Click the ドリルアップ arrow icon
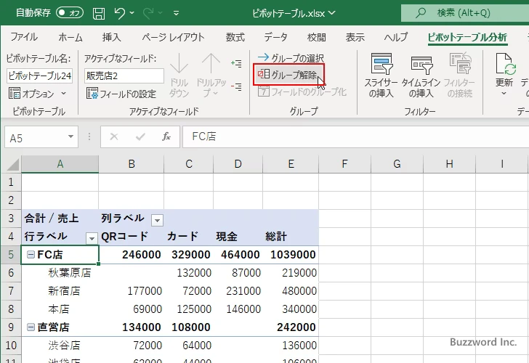529x363 pixels. pyautogui.click(x=211, y=64)
